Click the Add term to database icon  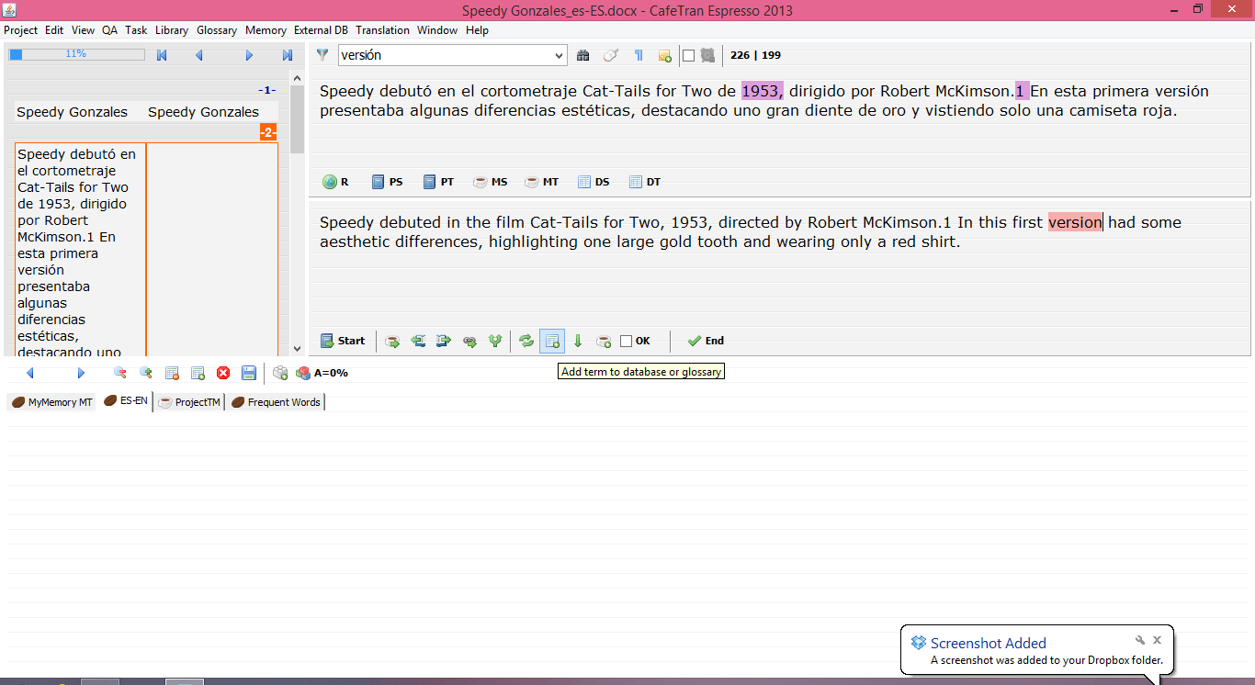(552, 341)
